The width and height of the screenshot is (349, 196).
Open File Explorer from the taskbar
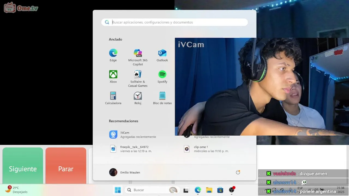point(209,190)
